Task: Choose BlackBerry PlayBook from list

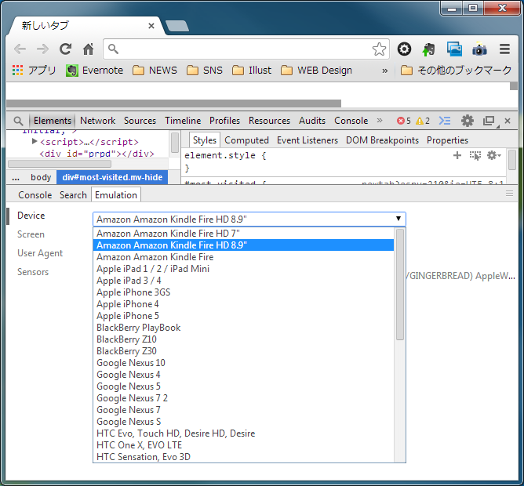Action: click(x=244, y=328)
